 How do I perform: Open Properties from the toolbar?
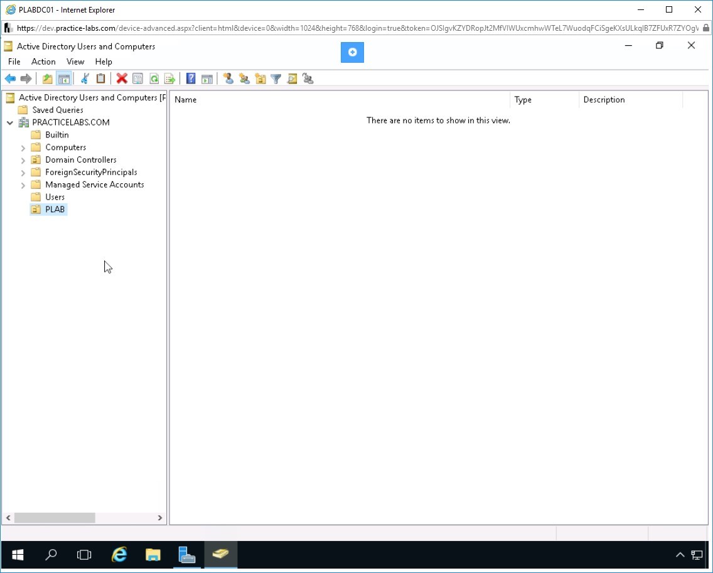tap(137, 78)
